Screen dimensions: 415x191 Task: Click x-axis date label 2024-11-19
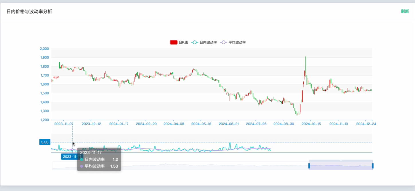(339, 124)
